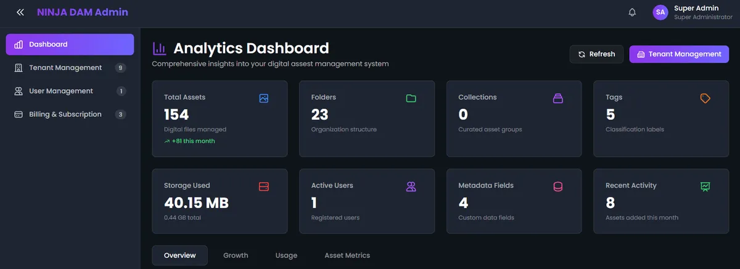The image size is (740, 269).
Task: Open Billing & Subscription page
Action: click(65, 114)
